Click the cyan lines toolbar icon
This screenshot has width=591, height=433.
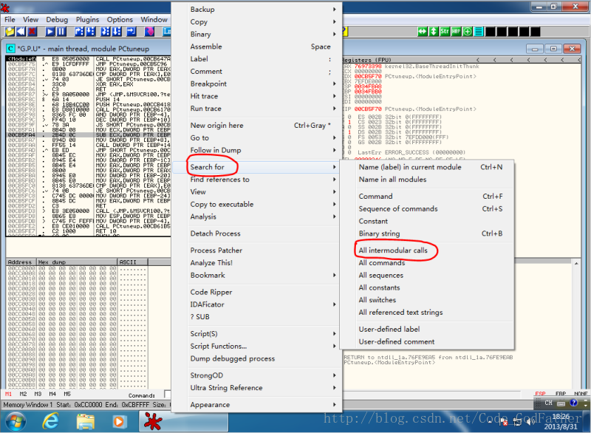[479, 32]
